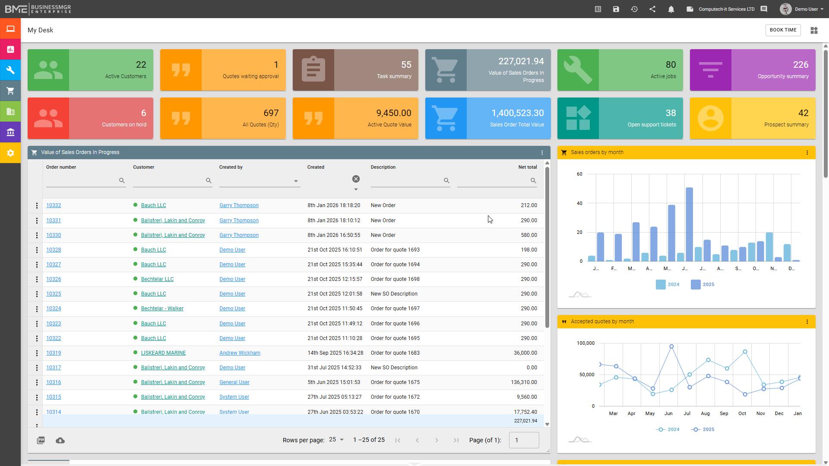Export table using the PDF icon
This screenshot has height=466, width=829.
41,441
